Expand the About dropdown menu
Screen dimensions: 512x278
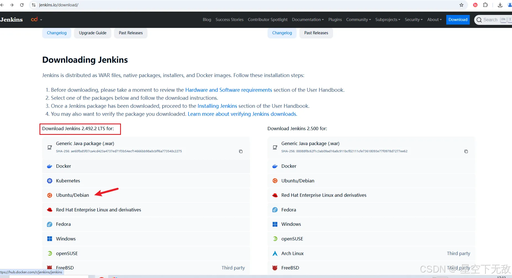[434, 20]
